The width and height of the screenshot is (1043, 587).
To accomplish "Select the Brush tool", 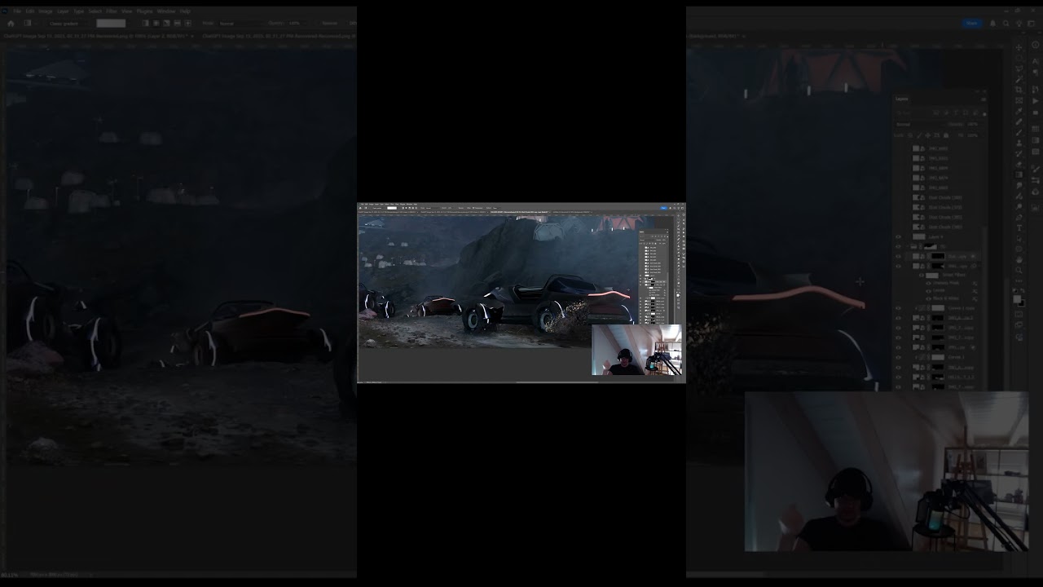I will [x=1019, y=132].
